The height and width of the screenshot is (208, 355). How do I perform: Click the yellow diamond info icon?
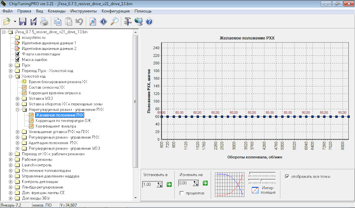tap(104, 21)
